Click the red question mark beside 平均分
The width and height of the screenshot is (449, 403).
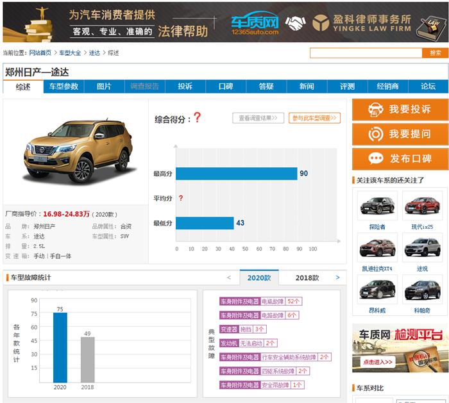tap(181, 198)
